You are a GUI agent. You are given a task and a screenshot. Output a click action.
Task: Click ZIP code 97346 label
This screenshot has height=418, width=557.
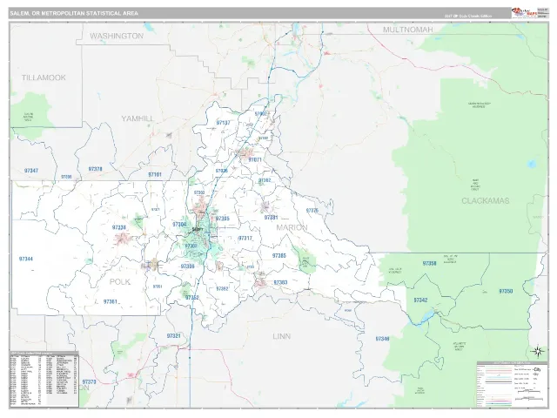click(x=383, y=339)
